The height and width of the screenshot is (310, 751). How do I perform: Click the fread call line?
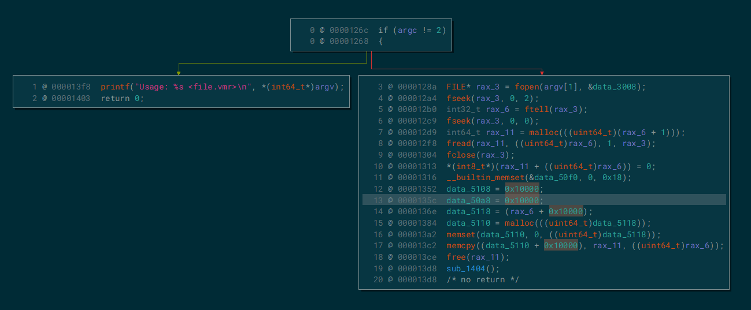pyautogui.click(x=551, y=144)
